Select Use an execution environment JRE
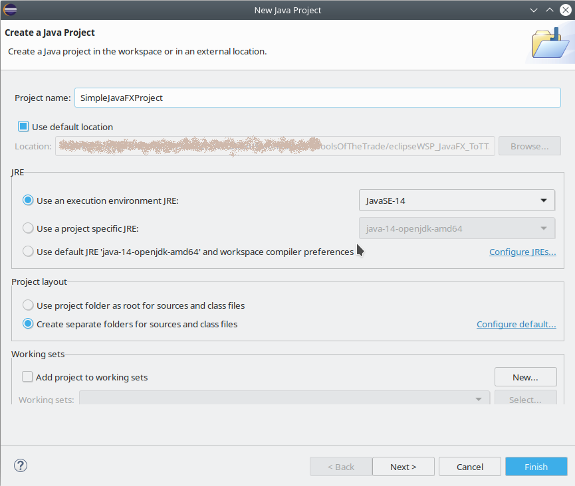This screenshot has height=486, width=575. tap(28, 200)
